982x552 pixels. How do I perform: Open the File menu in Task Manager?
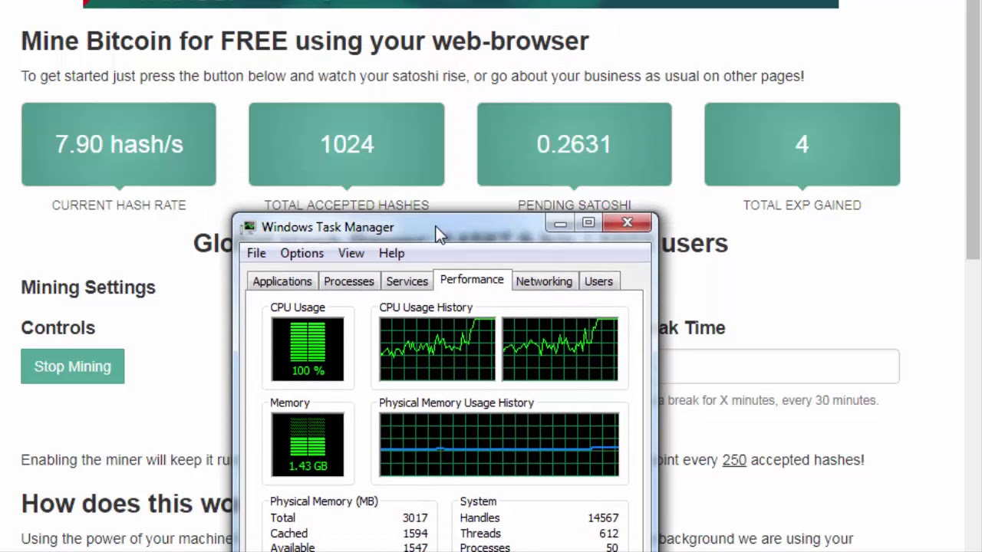click(x=256, y=253)
